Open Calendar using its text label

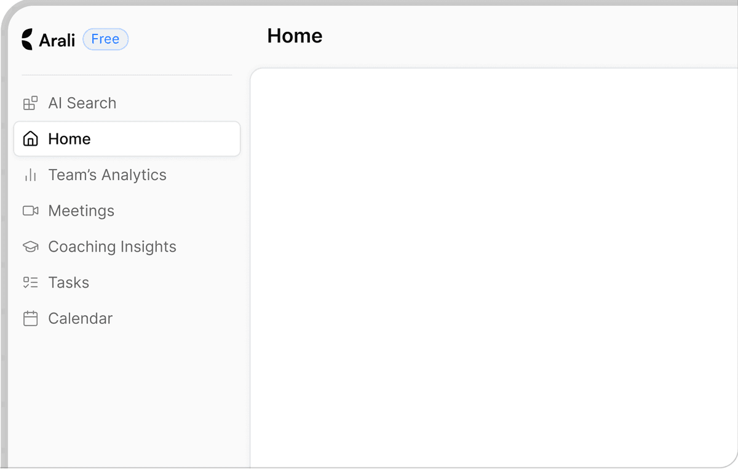click(80, 318)
